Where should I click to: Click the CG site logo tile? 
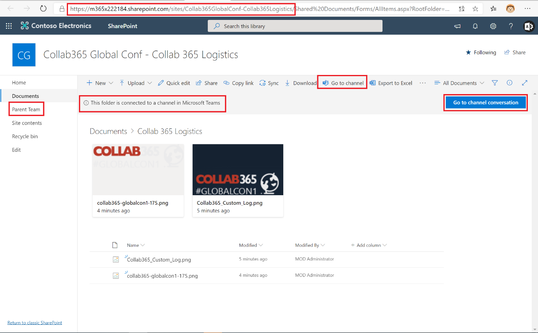tap(24, 55)
